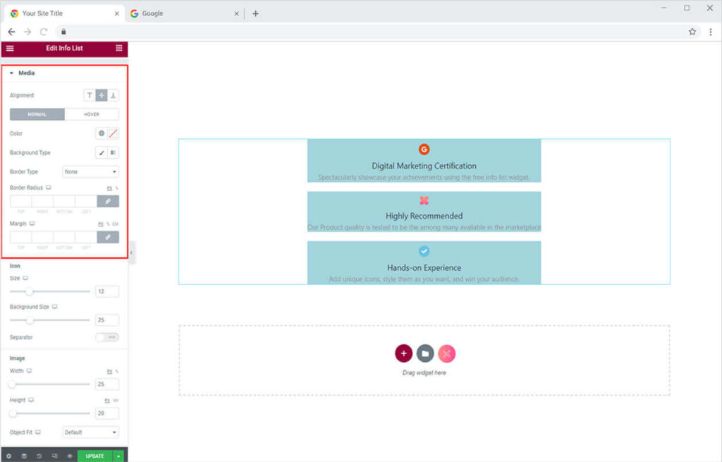Screen dimensions: 722x462
Task: Toggle the Separator switch
Action: click(x=107, y=337)
